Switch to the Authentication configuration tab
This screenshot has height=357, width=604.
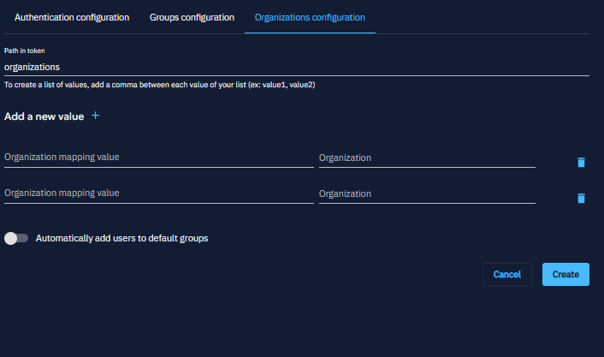pyautogui.click(x=72, y=17)
